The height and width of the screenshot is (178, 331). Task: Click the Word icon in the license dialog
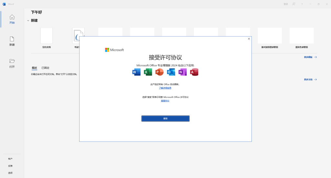(x=136, y=72)
